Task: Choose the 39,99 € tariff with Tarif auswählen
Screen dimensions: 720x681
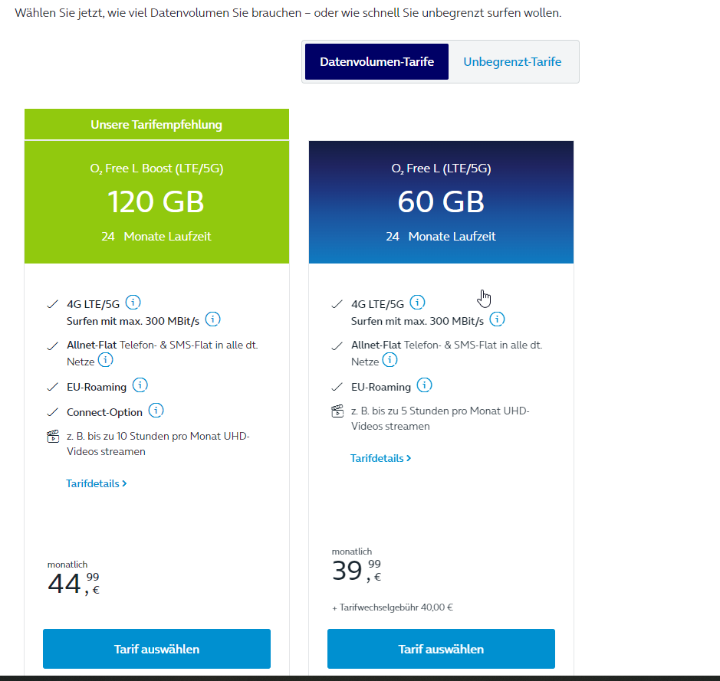Action: coord(441,649)
